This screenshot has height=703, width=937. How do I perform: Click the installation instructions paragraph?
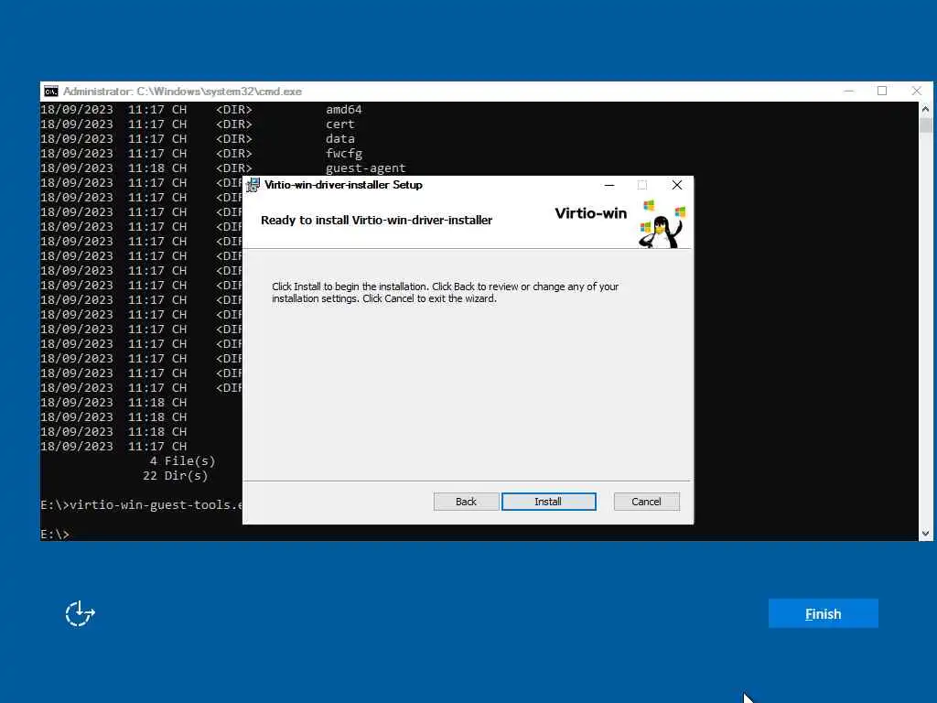click(446, 292)
